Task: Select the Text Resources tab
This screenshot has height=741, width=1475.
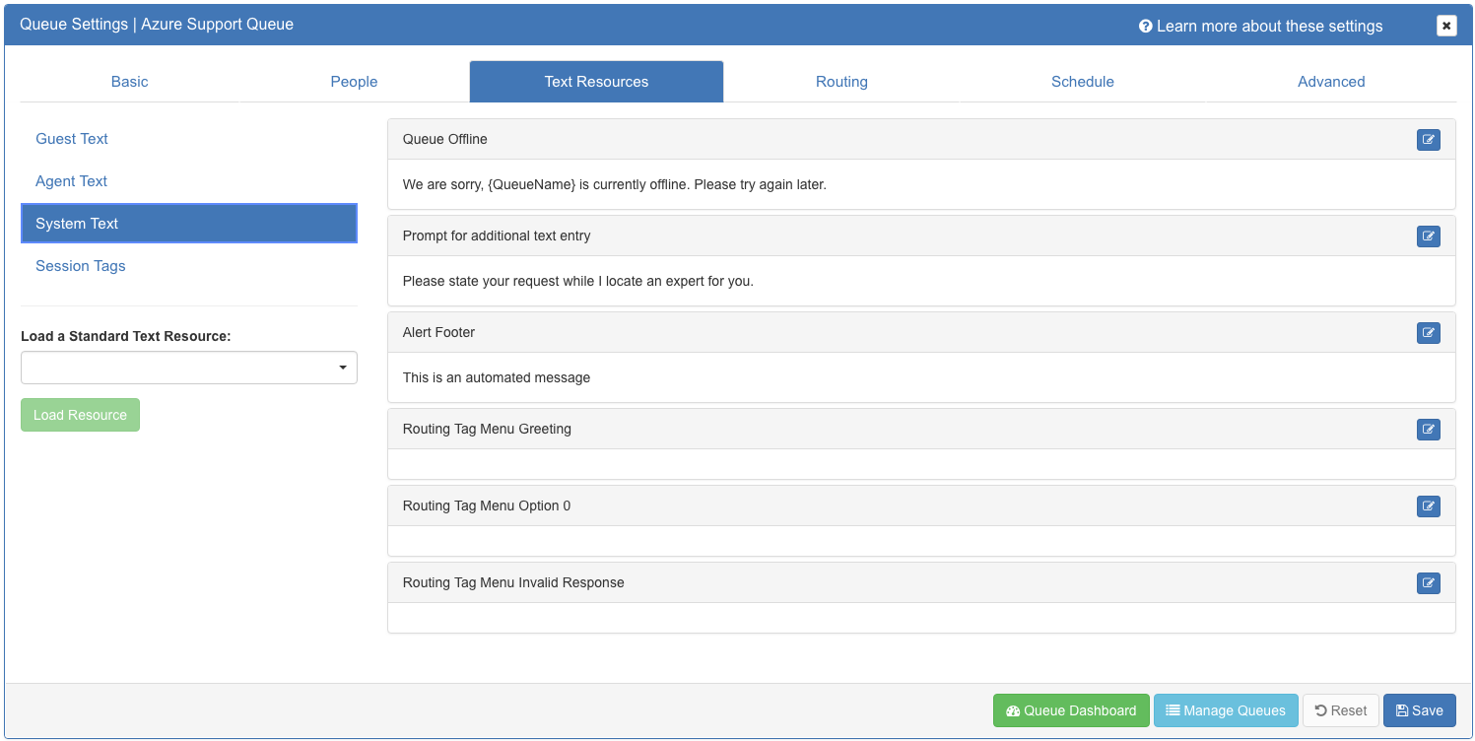Action: [596, 82]
